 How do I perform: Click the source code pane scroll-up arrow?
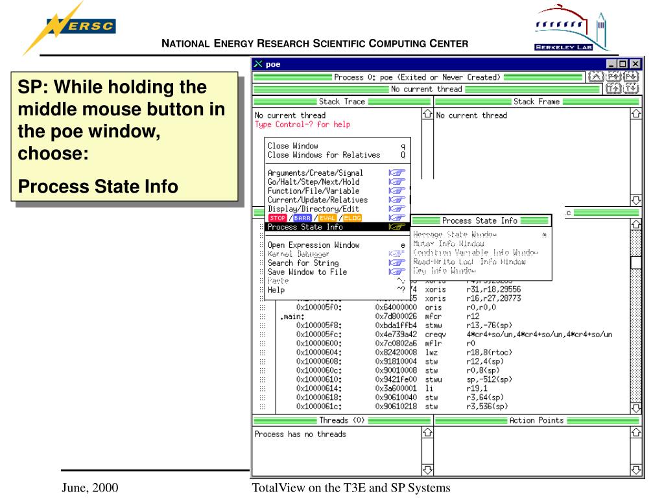[x=635, y=224]
